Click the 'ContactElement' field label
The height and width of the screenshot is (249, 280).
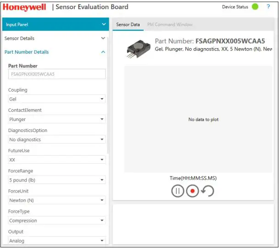tap(25, 110)
